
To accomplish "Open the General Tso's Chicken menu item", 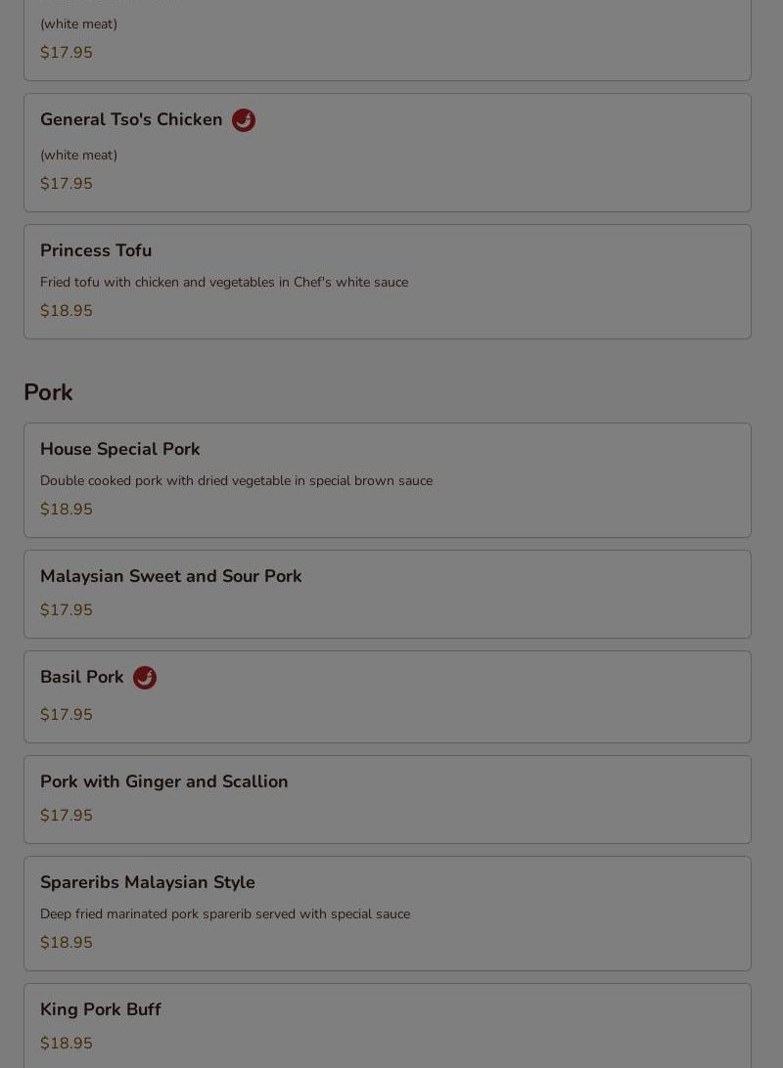I will click(x=387, y=153).
